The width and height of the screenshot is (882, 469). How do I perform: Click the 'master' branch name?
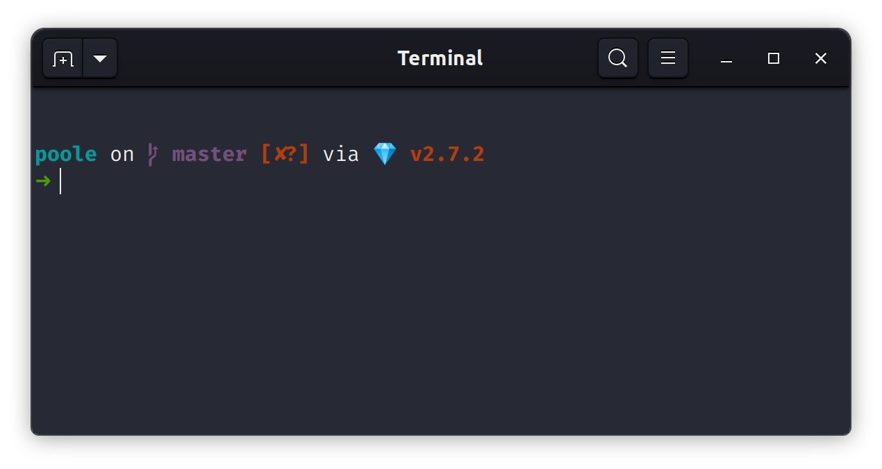tap(210, 154)
